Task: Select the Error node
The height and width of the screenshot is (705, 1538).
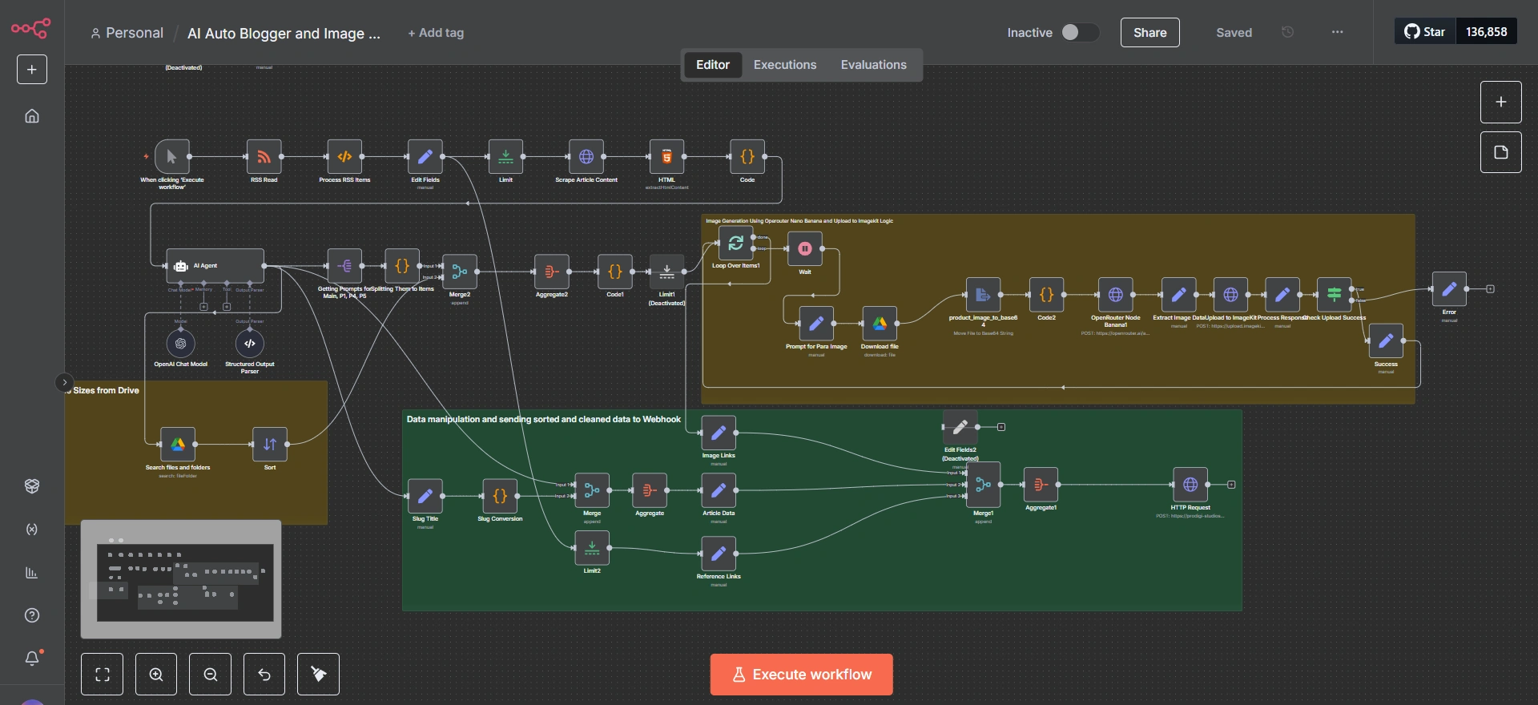Action: pos(1449,289)
